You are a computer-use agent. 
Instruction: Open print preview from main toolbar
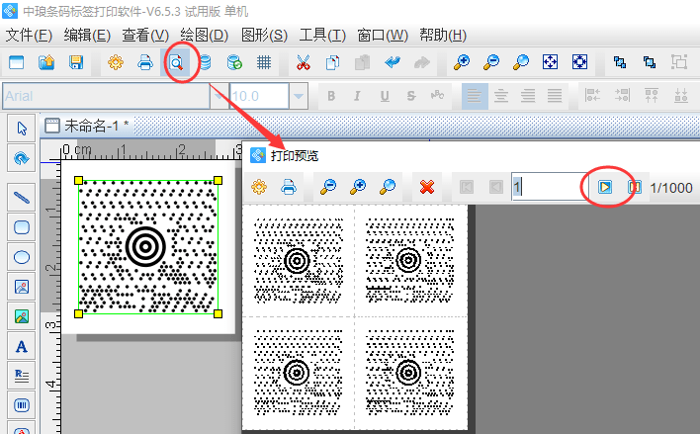(x=176, y=62)
